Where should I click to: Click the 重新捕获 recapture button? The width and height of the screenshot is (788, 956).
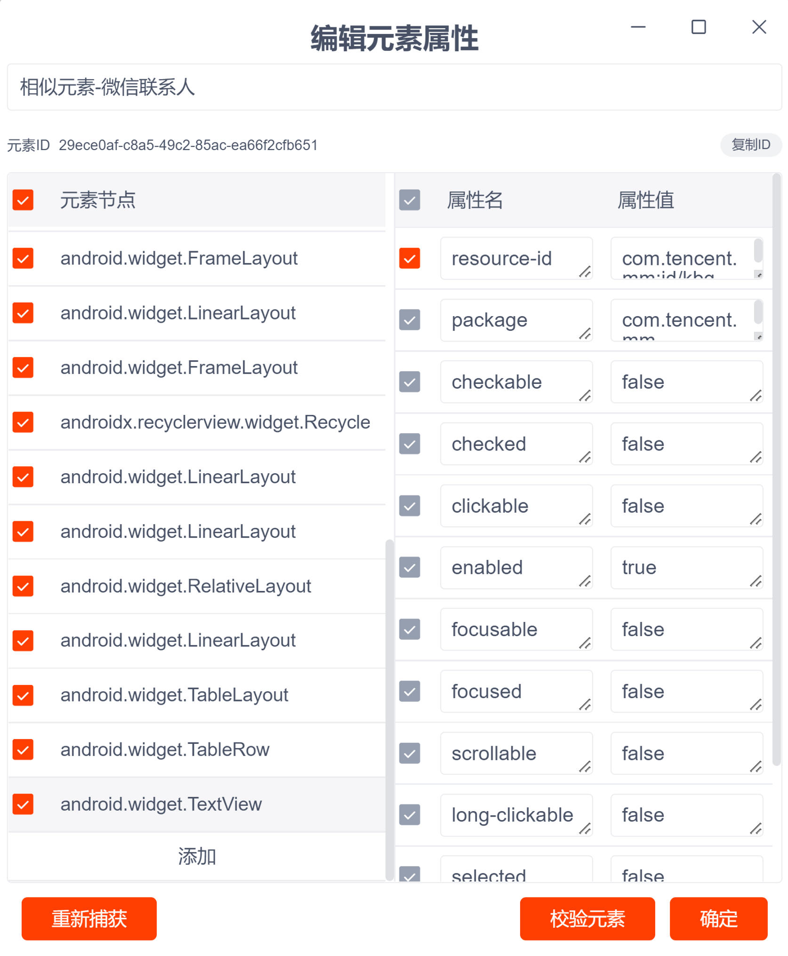89,918
